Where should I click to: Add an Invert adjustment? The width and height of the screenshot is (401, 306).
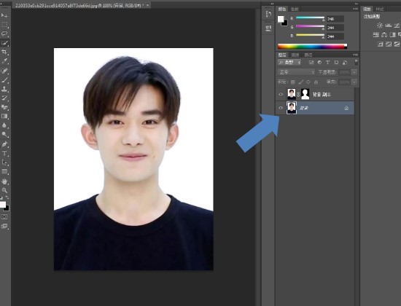pos(381,44)
